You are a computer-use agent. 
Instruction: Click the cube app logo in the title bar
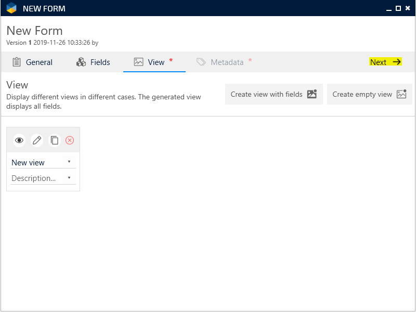[11, 8]
